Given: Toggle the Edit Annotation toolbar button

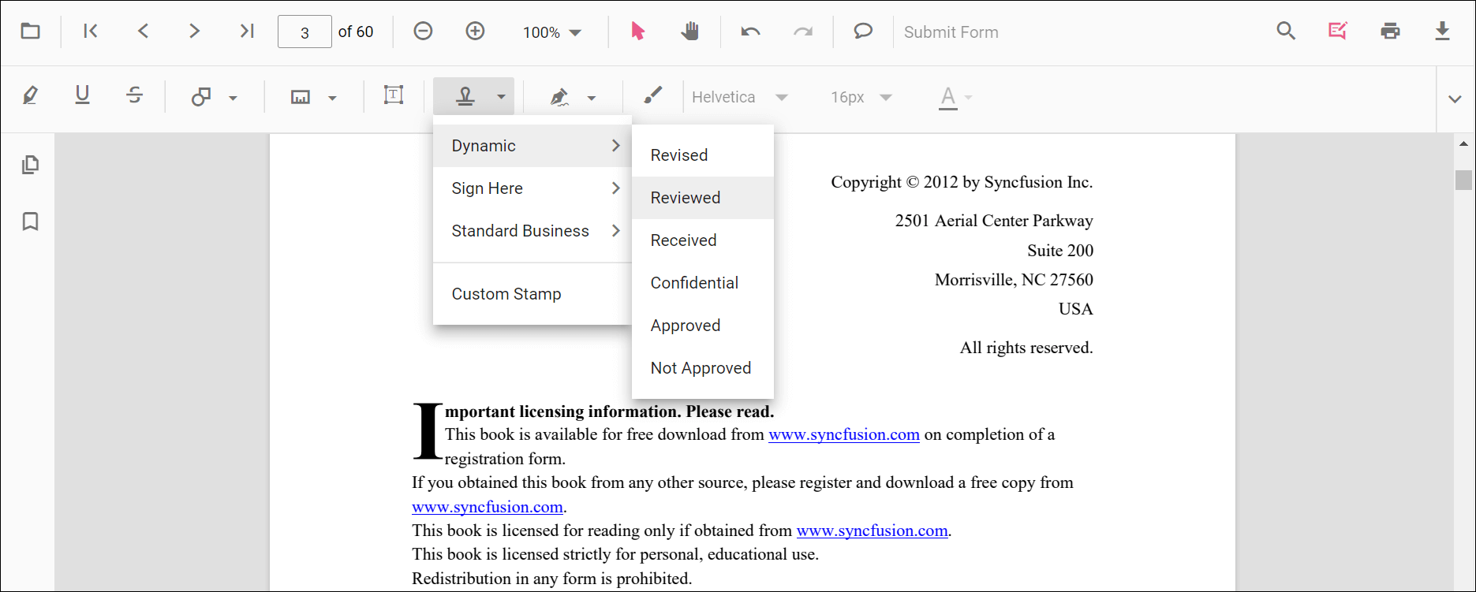Looking at the screenshot, I should (1337, 32).
